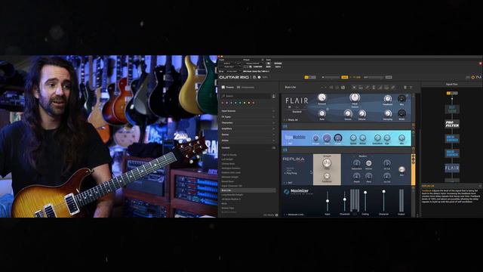The height and width of the screenshot is (272, 483).
Task: Click the Flair Damping knob
Action: click(388, 113)
